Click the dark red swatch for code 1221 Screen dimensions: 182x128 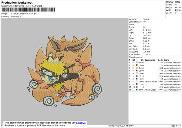136,65
